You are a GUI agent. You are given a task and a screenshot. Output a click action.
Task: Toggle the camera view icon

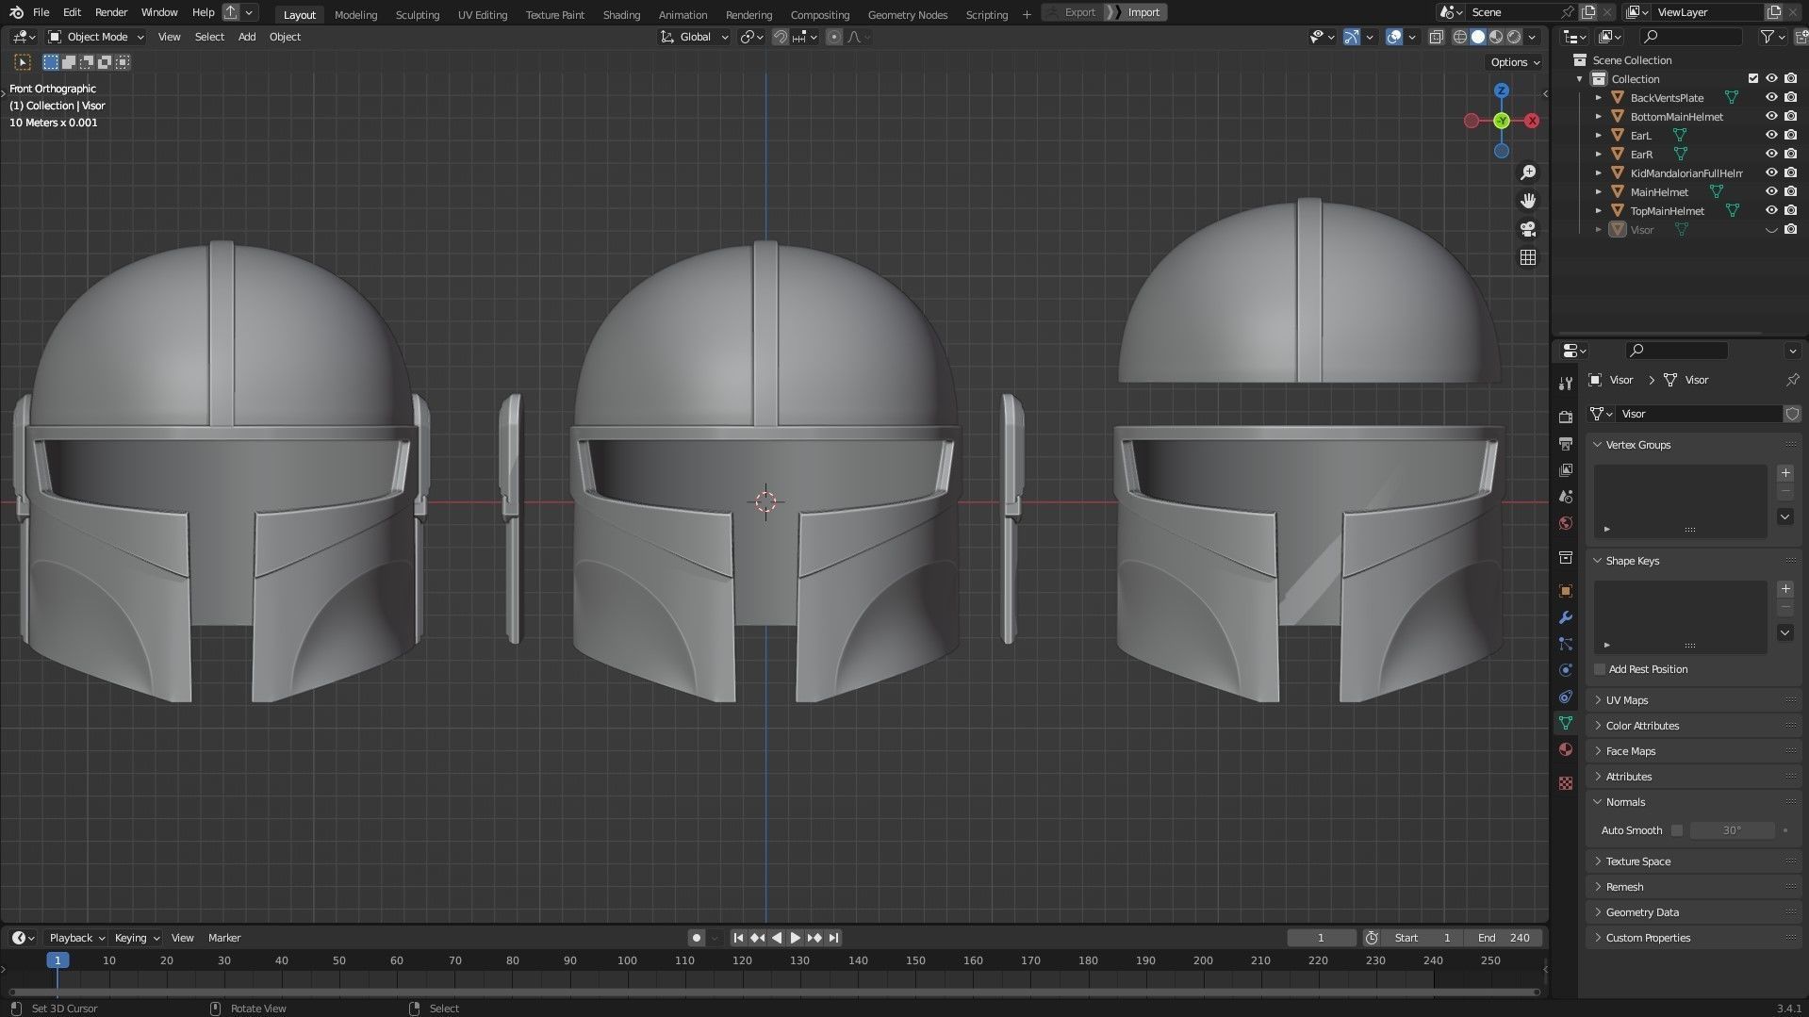[1528, 229]
